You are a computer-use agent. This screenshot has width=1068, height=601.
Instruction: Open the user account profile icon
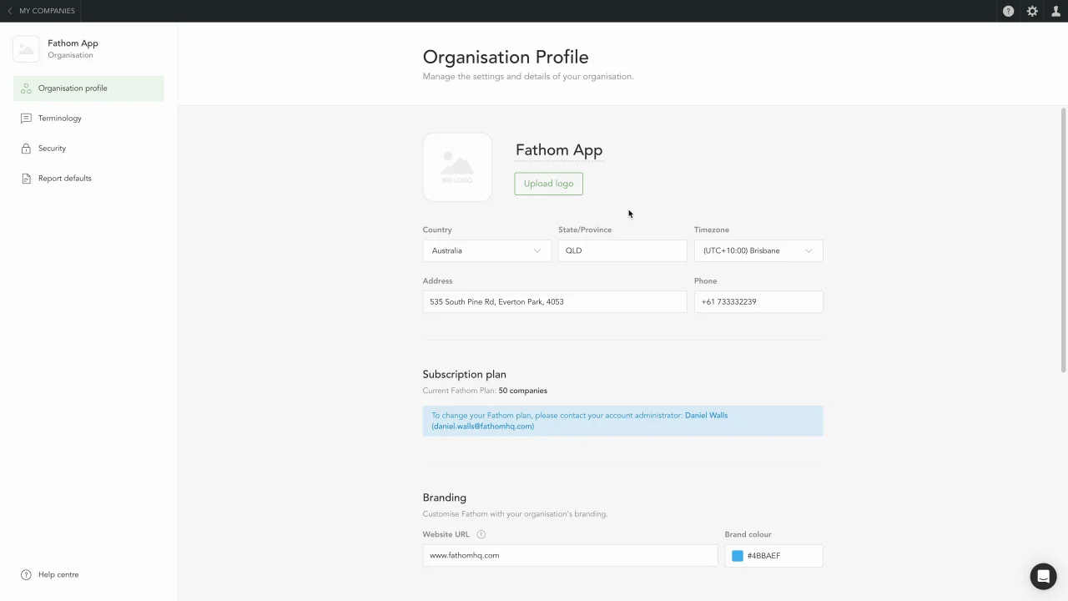(1055, 11)
